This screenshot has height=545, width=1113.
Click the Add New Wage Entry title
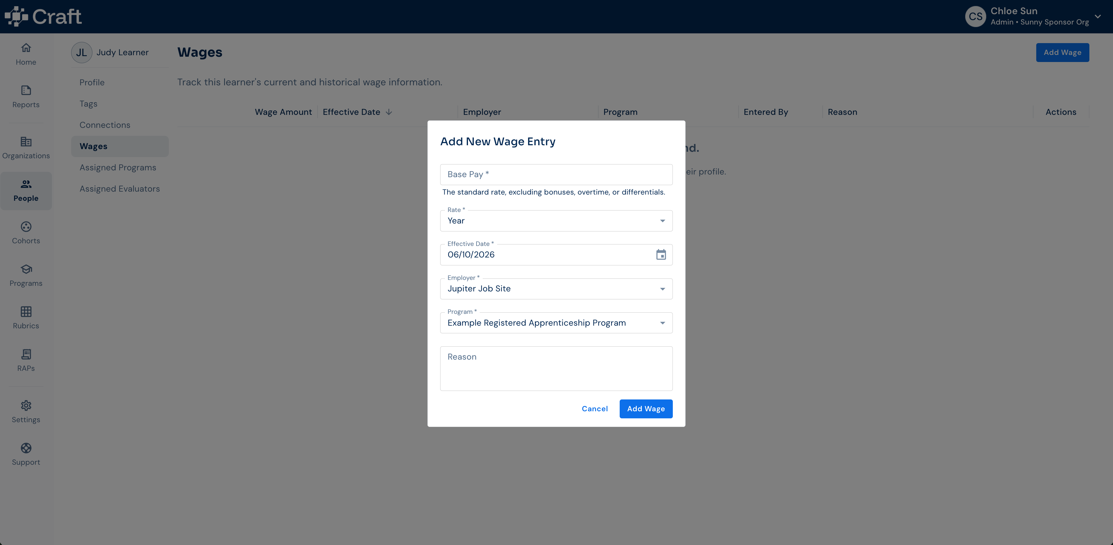498,141
